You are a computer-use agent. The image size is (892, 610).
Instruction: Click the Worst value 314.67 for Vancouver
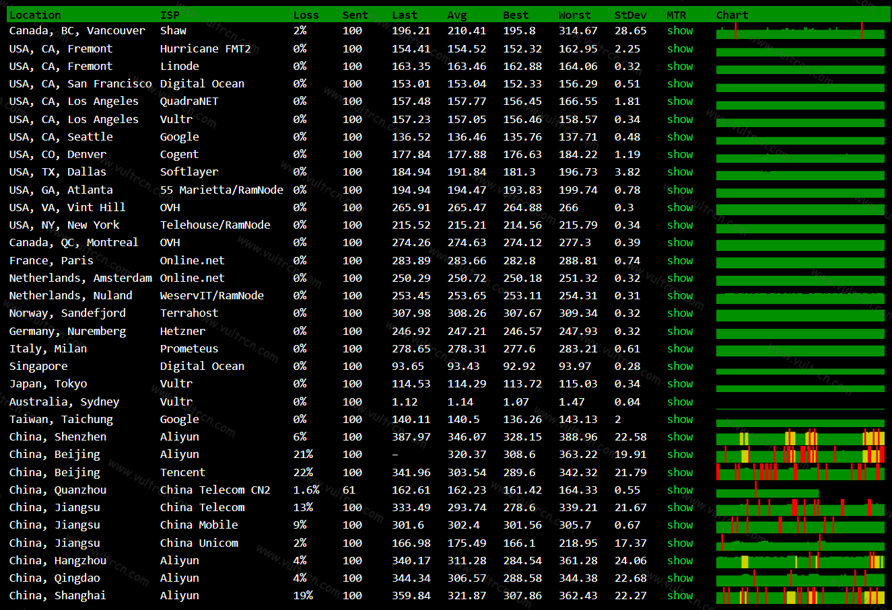578,30
